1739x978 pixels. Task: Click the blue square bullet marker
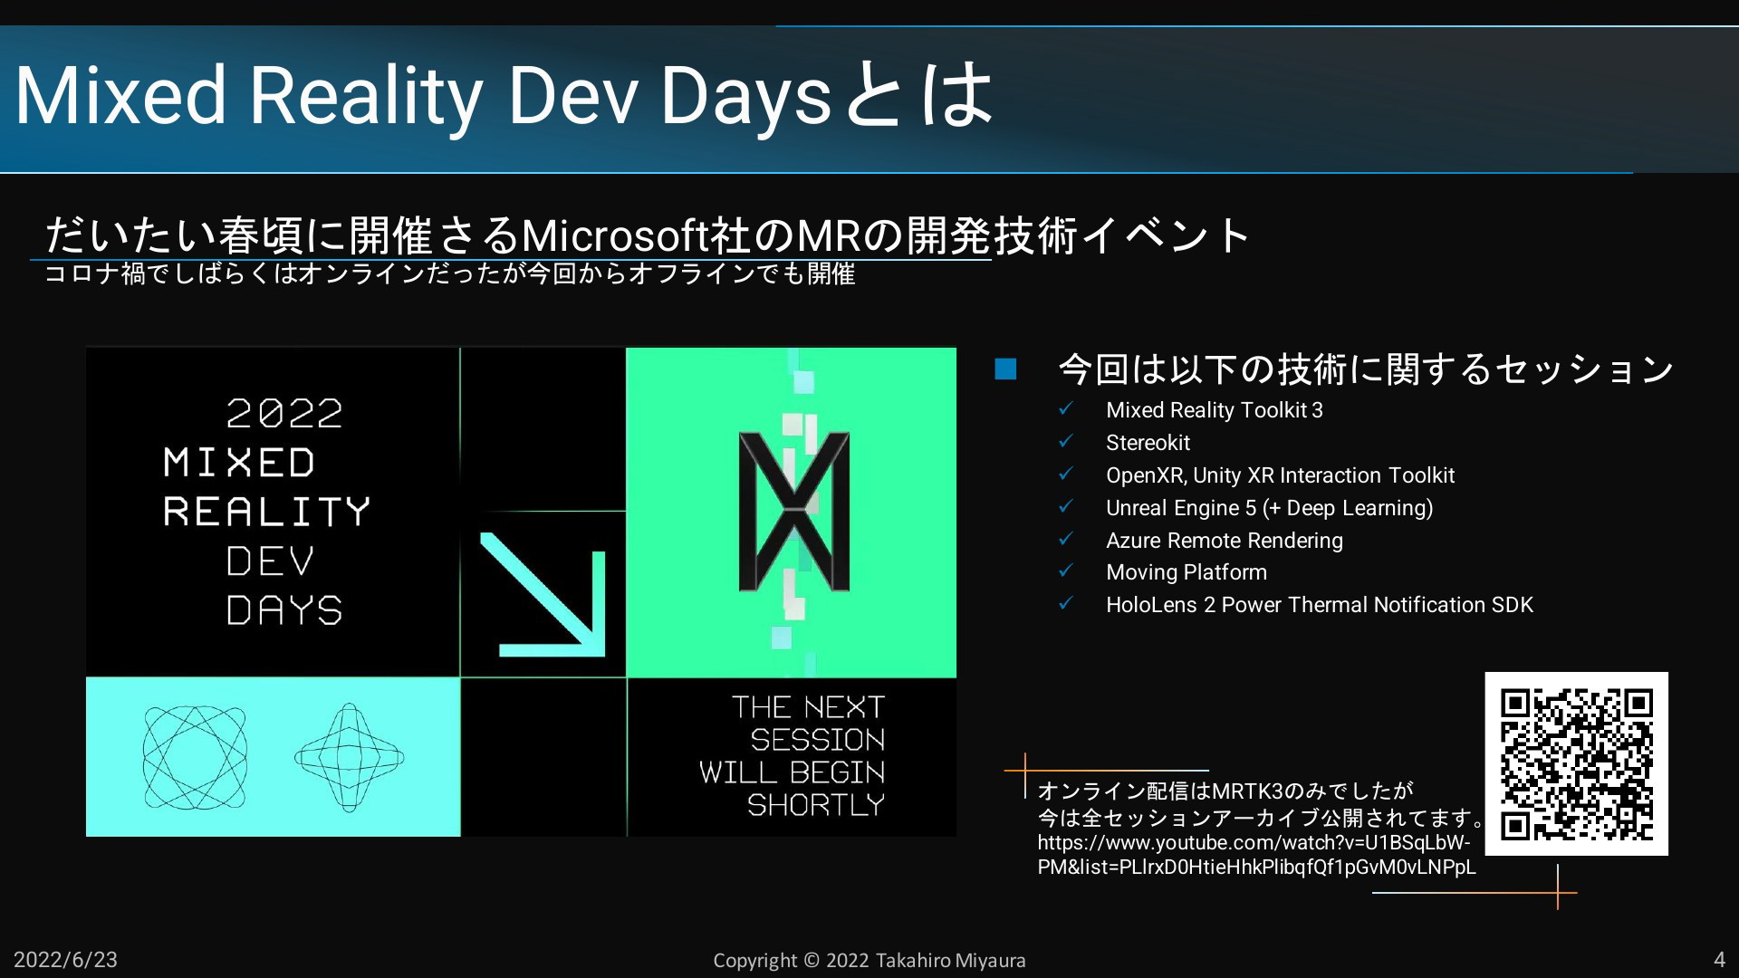click(x=1005, y=369)
